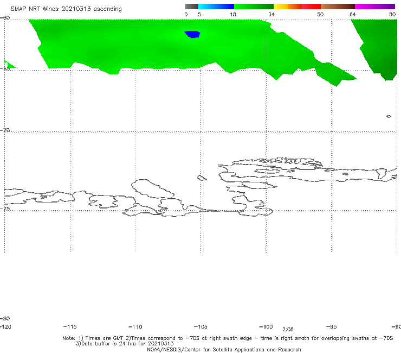Screen dimensions: 401x353
Task: Click the longitude label '-110'
Action: 135,326
